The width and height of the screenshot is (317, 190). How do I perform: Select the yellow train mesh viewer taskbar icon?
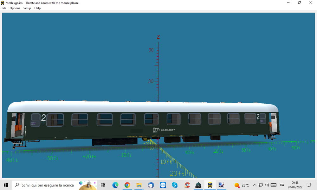tap(210, 185)
